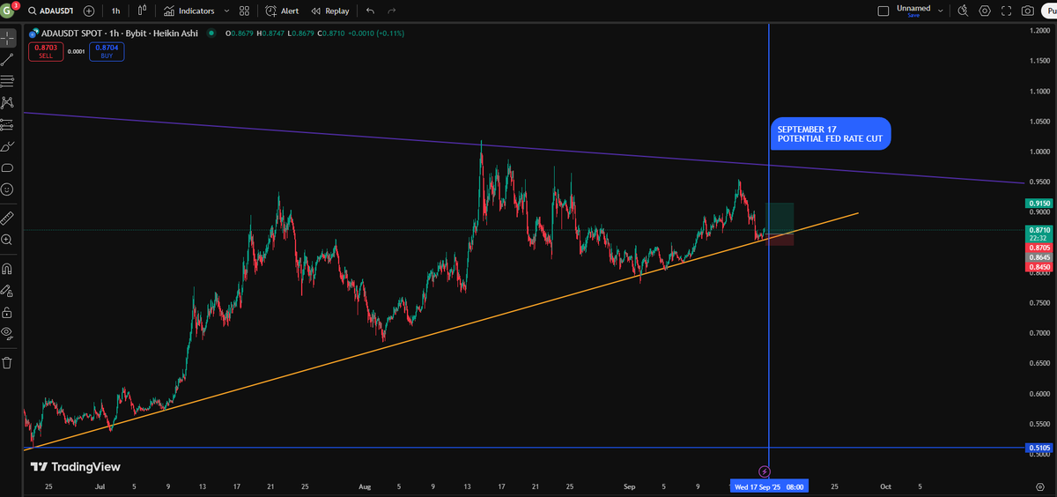Click the purple lightning event icon on timeline

(765, 471)
